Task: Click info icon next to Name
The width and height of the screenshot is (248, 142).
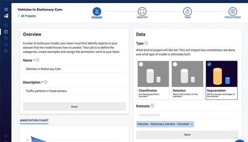Action: pos(37,60)
